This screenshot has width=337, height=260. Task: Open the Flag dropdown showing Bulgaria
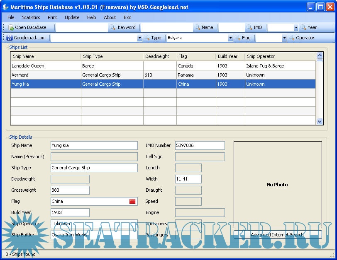(230, 38)
